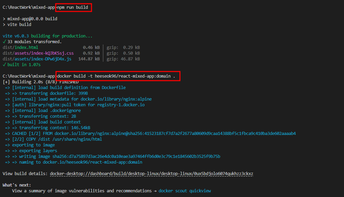The width and height of the screenshot is (344, 197).
Task: Click dist/assets/index-DPw6jD4x.js file path
Action: pos(37,59)
